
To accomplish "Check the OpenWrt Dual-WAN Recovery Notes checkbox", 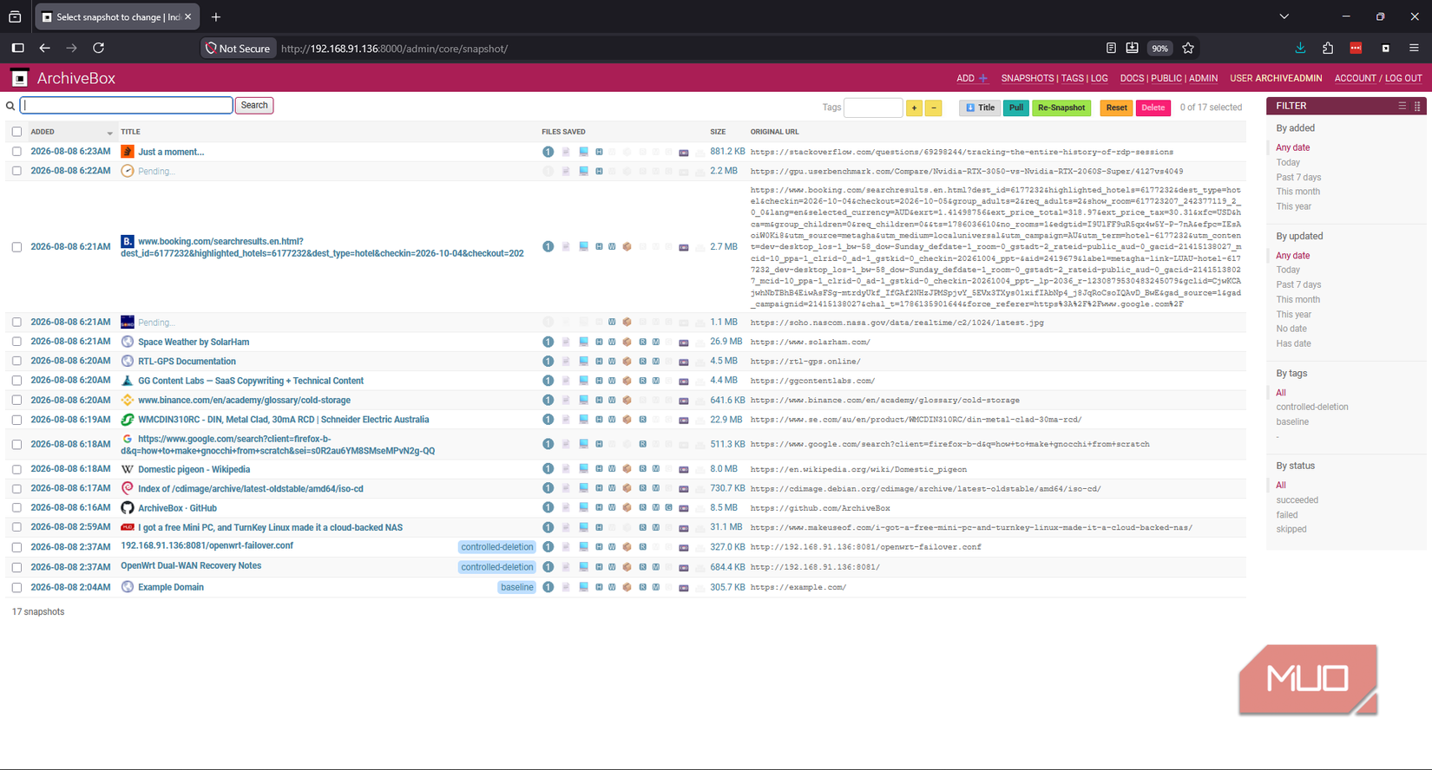I will tap(16, 567).
